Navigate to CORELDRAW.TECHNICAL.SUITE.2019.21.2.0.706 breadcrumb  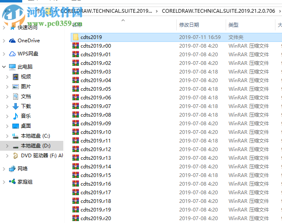coord(218,11)
